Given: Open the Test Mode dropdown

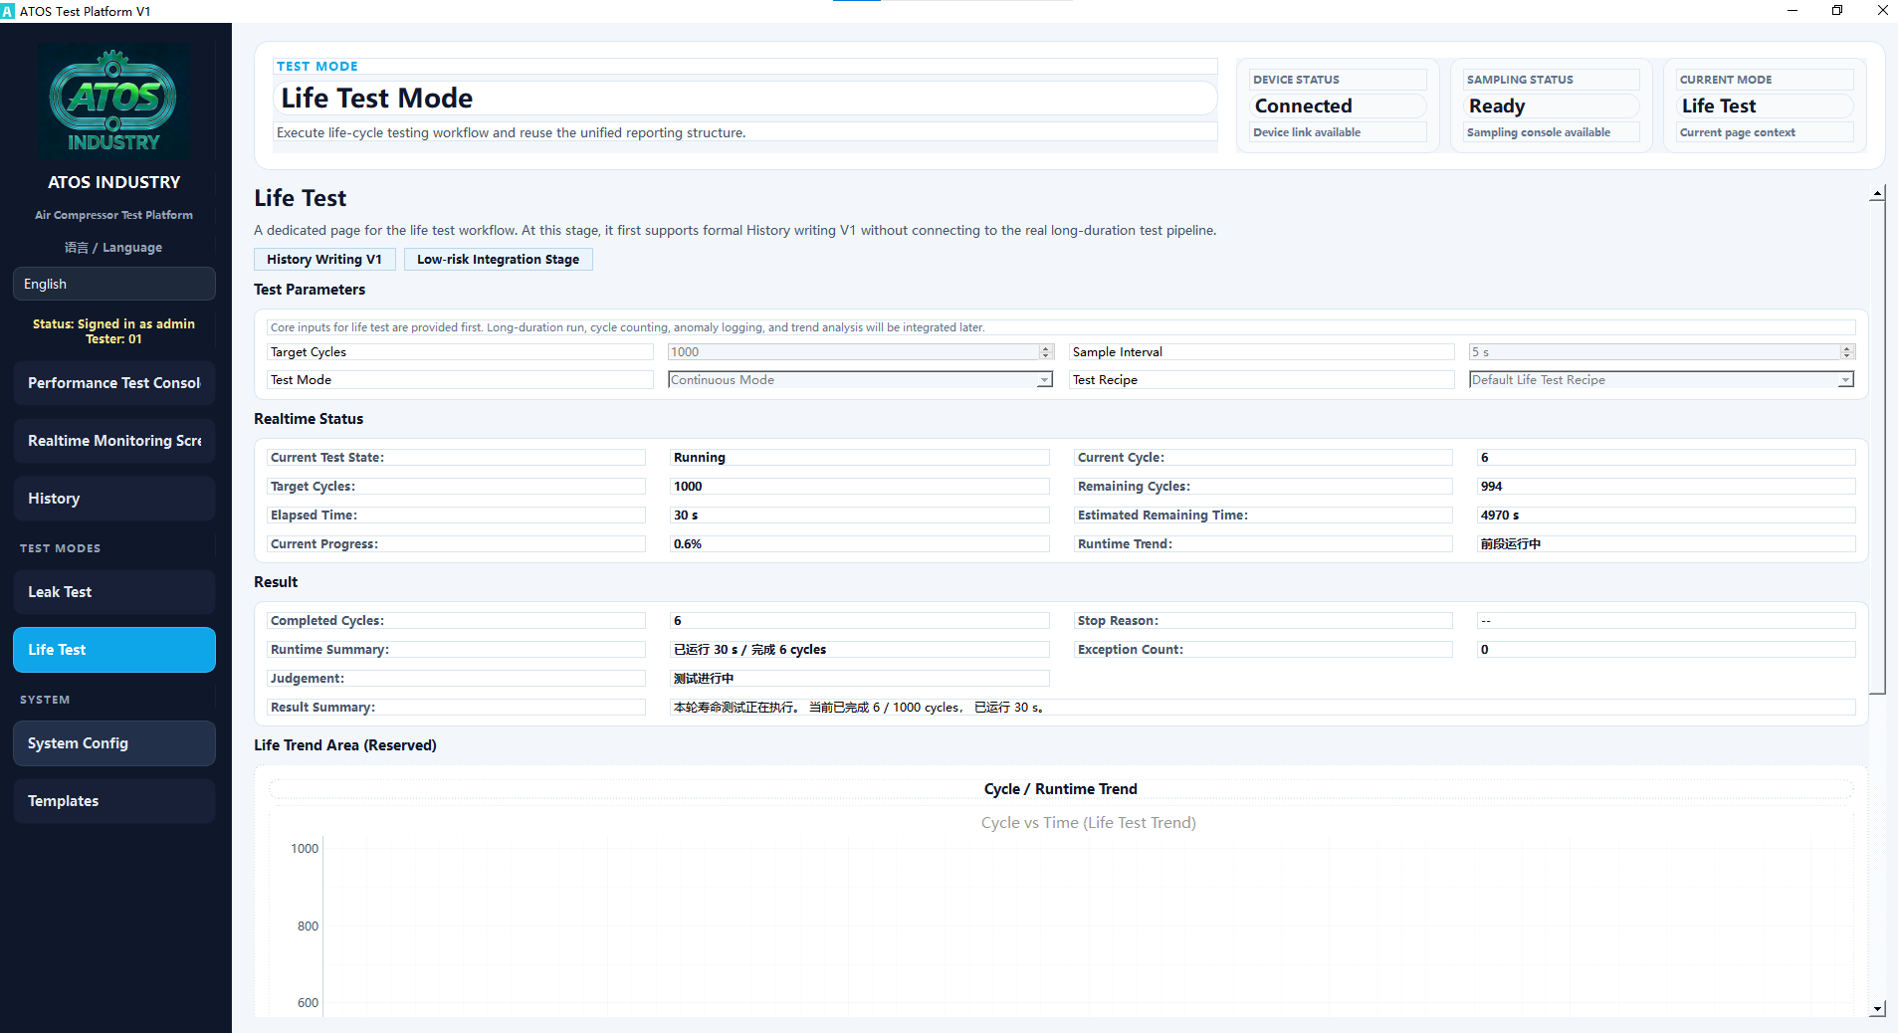Looking at the screenshot, I should (860, 380).
